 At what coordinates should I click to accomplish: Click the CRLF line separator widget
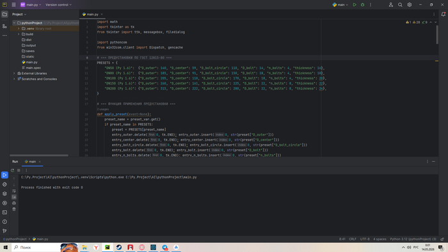tap(353, 239)
